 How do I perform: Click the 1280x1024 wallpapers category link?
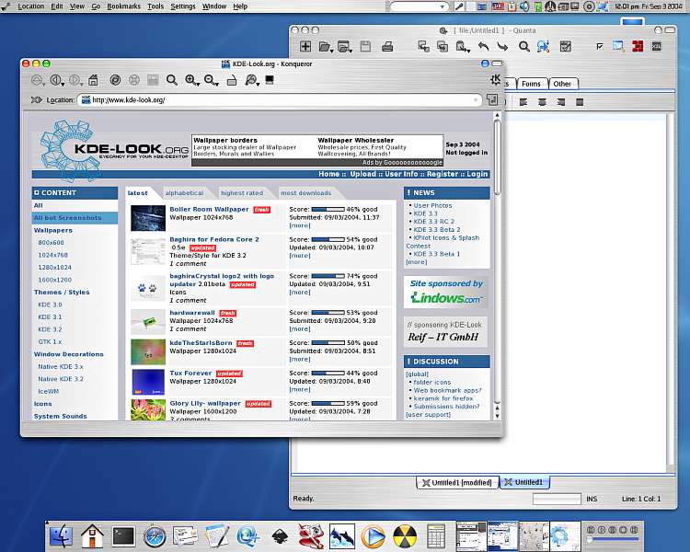54,267
